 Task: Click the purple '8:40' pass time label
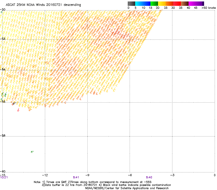[149, 177]
